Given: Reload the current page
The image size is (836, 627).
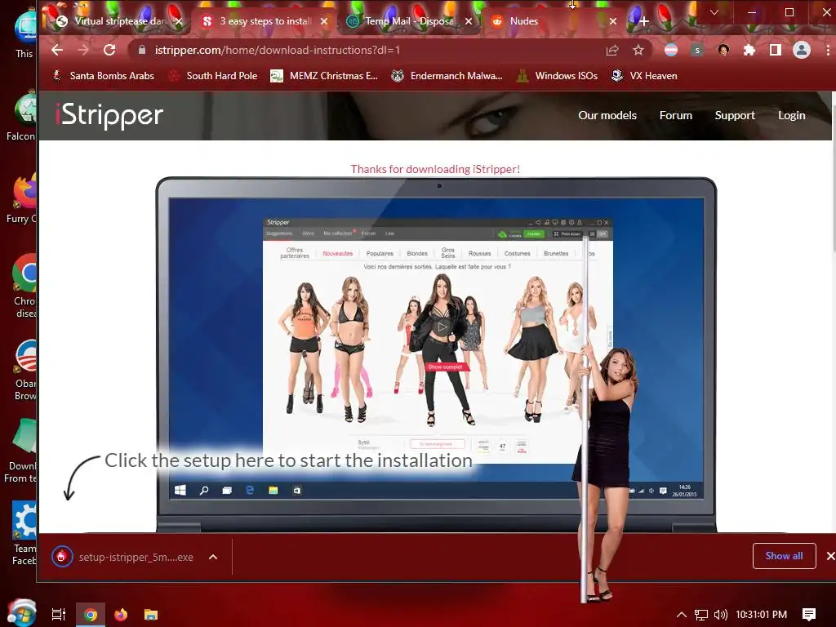Looking at the screenshot, I should tap(109, 50).
